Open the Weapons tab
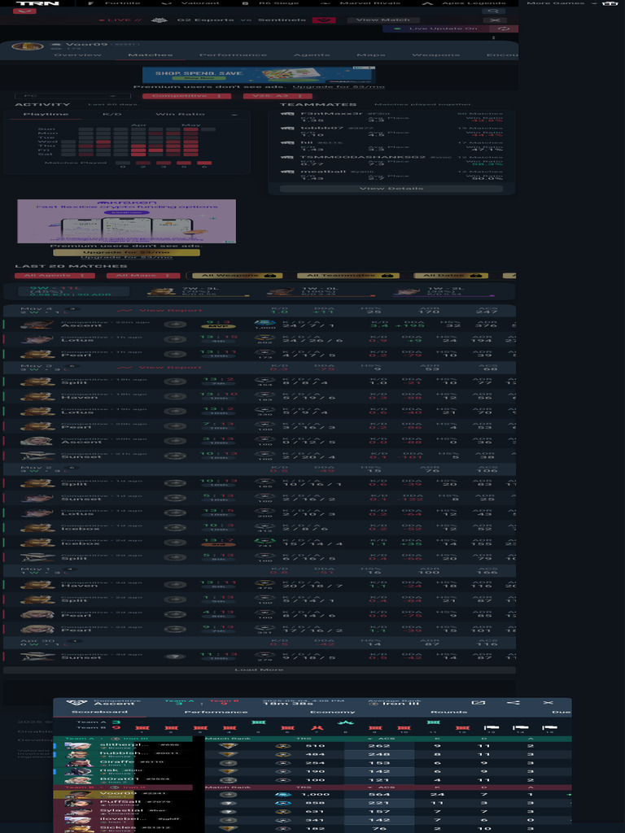 pos(436,55)
